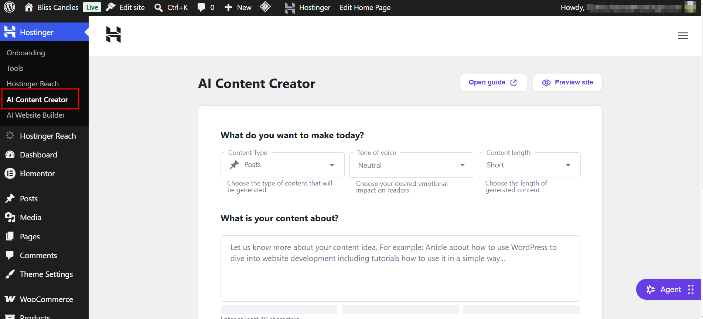The image size is (703, 319).
Task: Click the Elementor sidebar icon
Action: click(x=10, y=173)
